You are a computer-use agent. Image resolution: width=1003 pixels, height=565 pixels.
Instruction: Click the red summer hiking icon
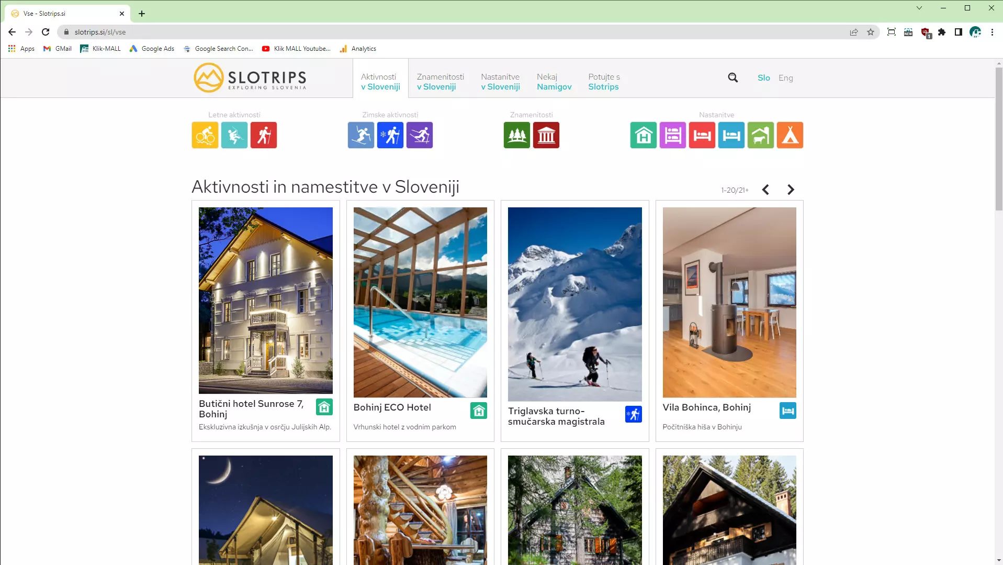click(x=263, y=136)
